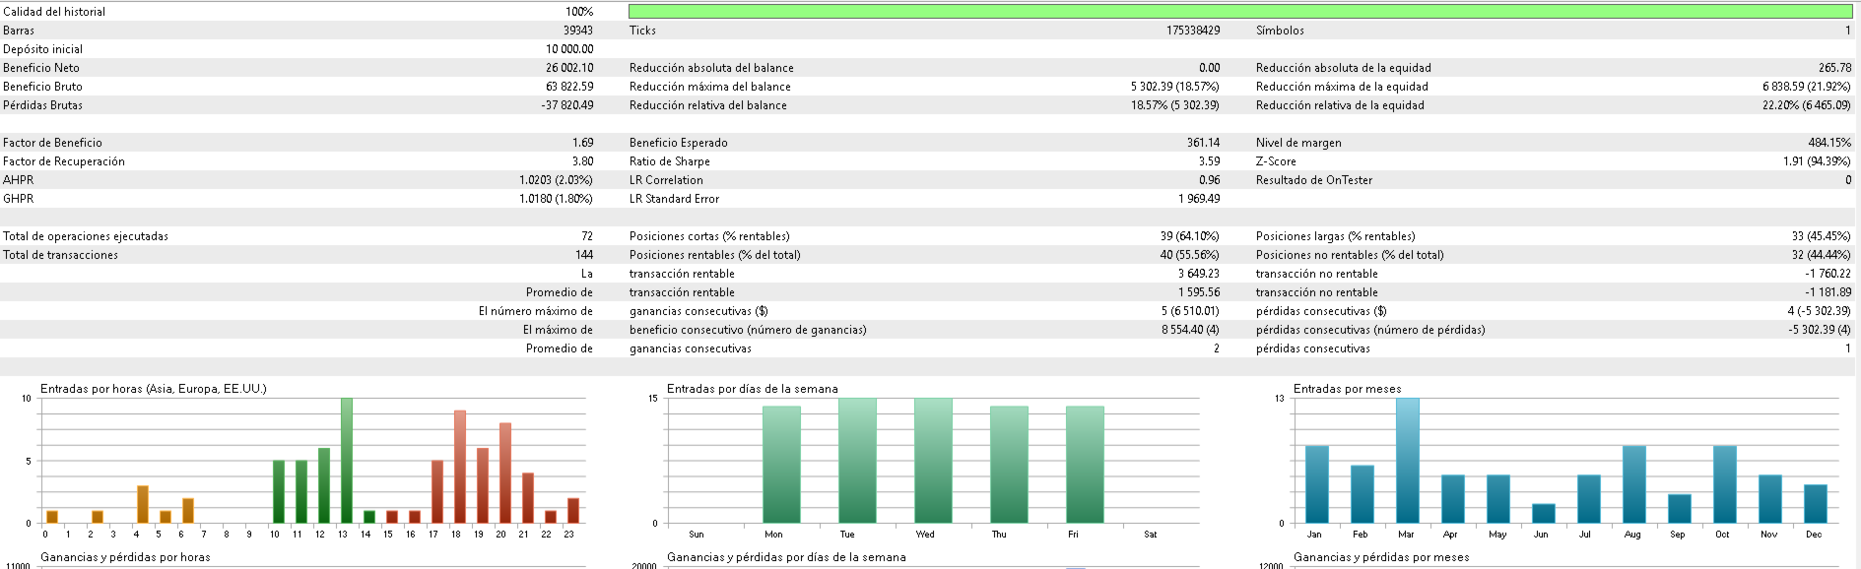
Task: Select the Tue bar in weekday chart
Action: coord(857,461)
